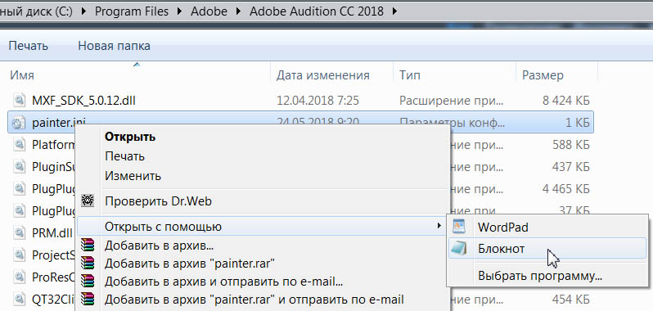Open the file with Блокнот
Image resolution: width=653 pixels, height=311 pixels.
[x=547, y=249]
